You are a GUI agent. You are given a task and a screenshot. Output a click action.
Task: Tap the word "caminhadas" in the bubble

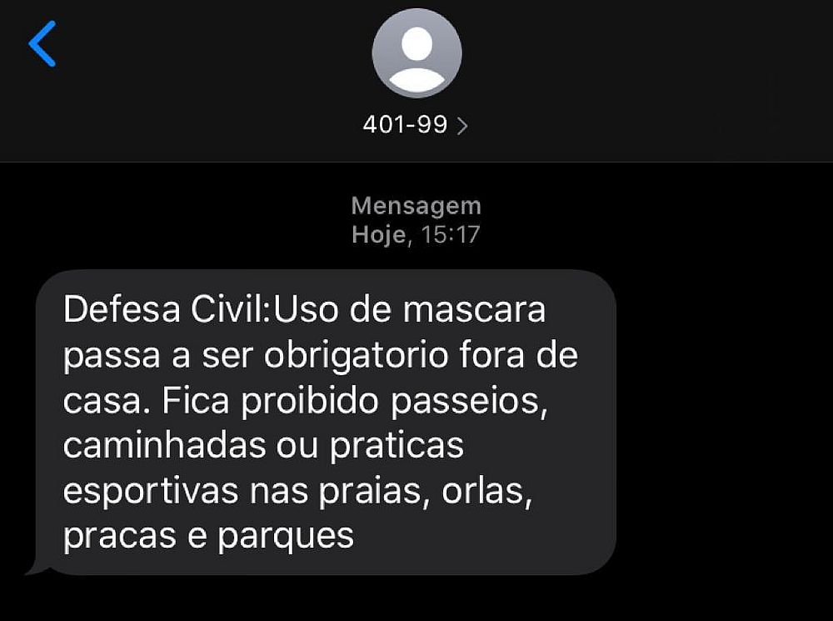pyautogui.click(x=164, y=446)
